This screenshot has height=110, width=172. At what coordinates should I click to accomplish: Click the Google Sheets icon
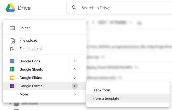point(12,69)
